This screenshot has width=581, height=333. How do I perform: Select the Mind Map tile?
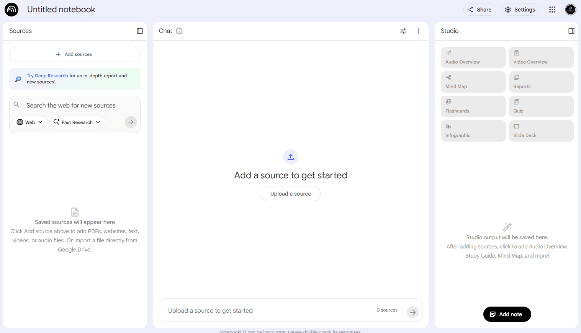coord(473,82)
